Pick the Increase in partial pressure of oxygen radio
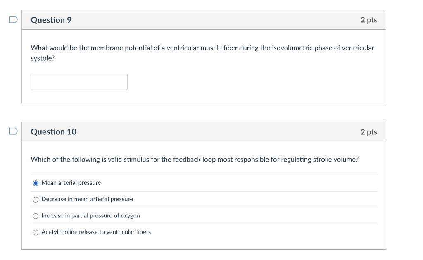The width and height of the screenshot is (423, 260). [x=36, y=216]
